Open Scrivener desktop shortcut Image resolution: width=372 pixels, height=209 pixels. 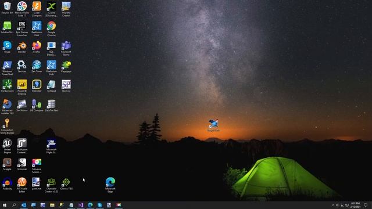point(22,164)
